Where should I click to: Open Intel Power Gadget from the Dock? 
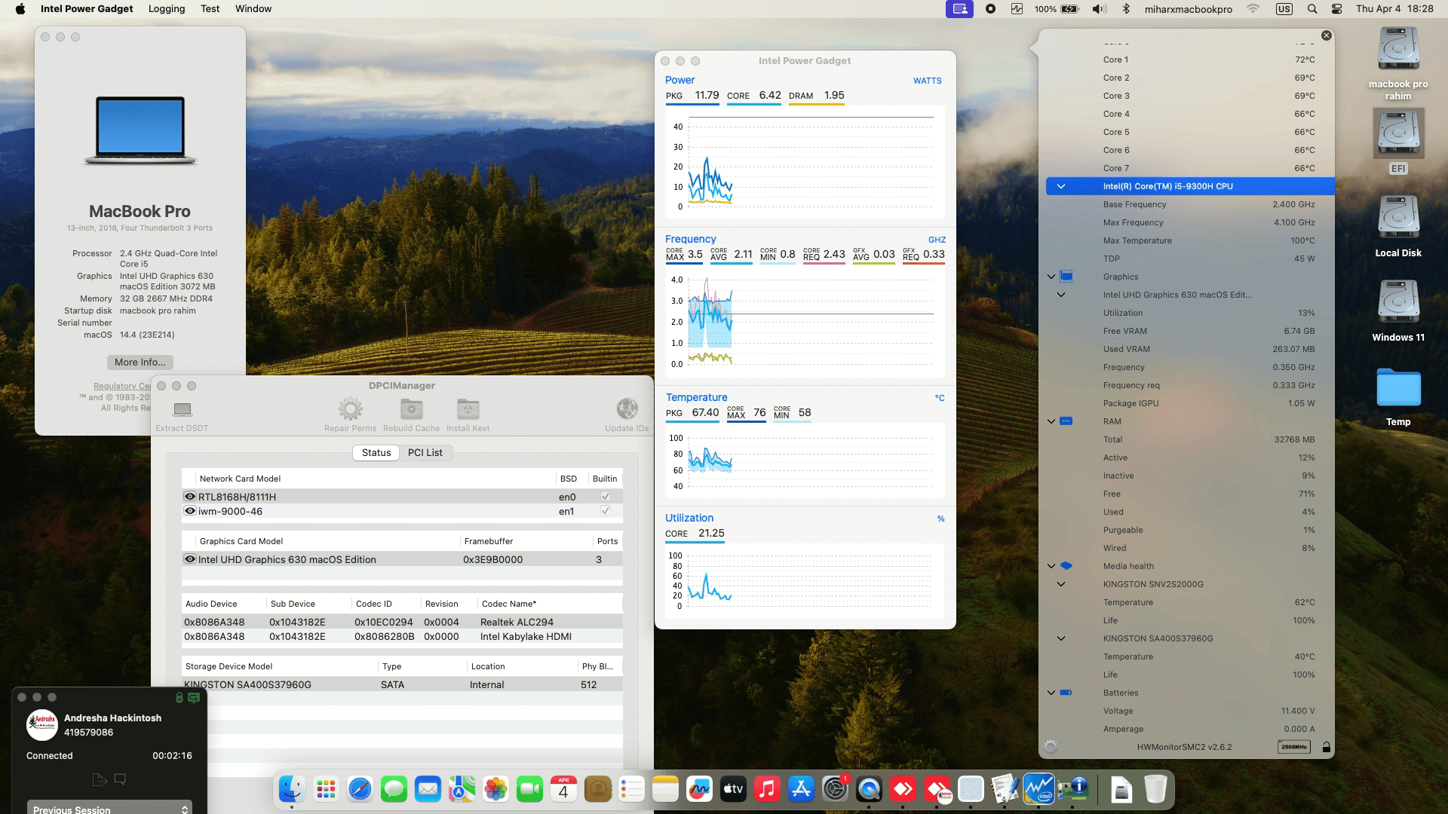[x=1039, y=789]
